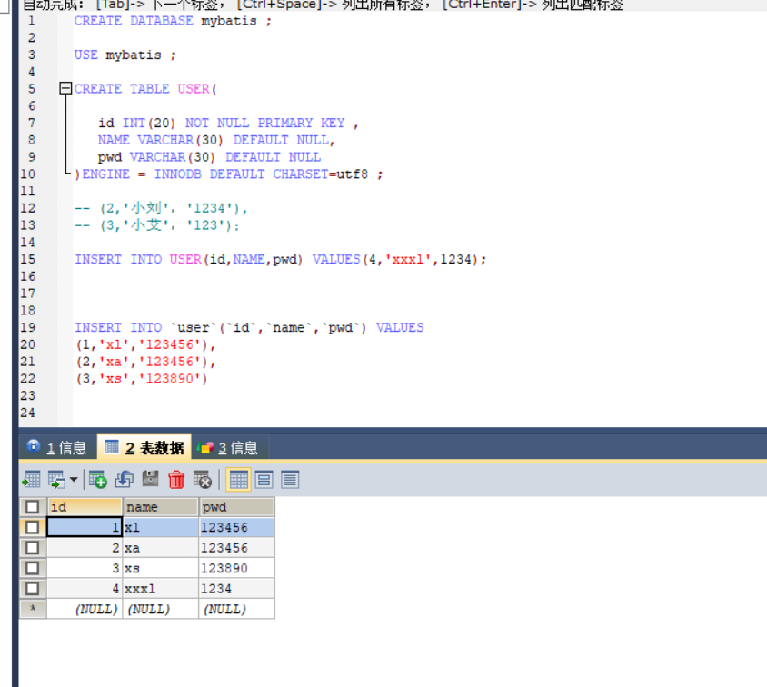This screenshot has width=767, height=687.
Task: Check the row checkbox for xxxl
Action: click(33, 589)
